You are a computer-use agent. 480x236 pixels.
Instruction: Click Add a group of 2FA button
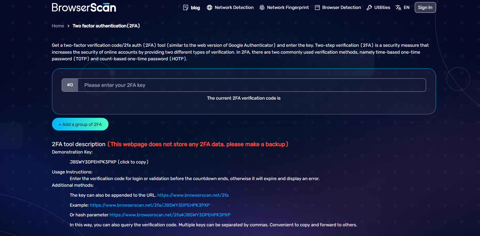click(x=80, y=124)
